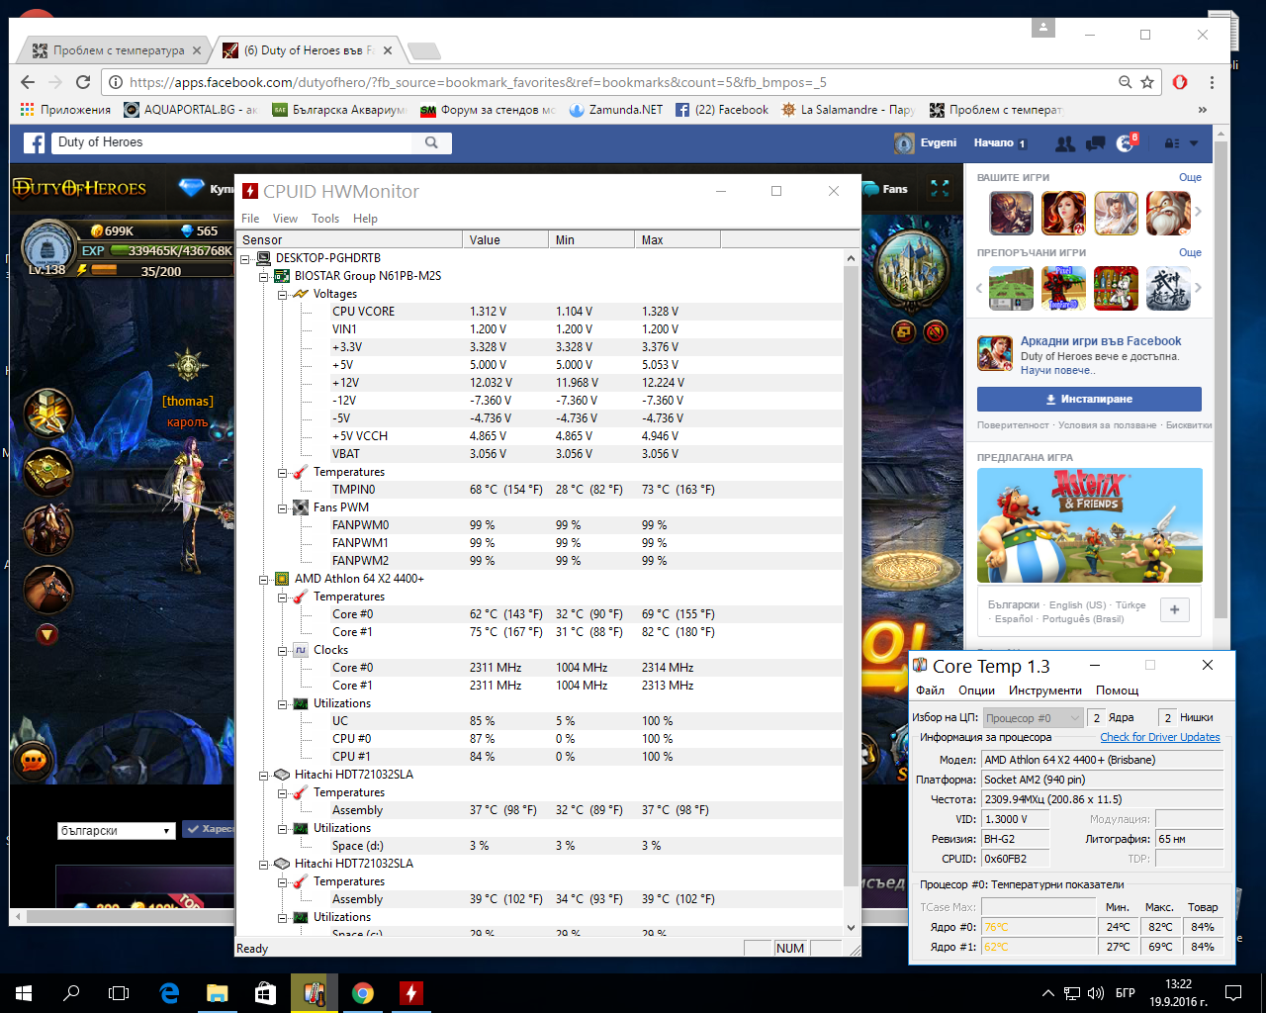Click Check for Driver Updates link
Screen dimensions: 1266x1013
pos(1159,737)
